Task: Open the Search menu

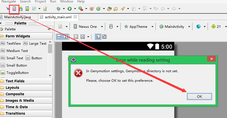Action: coord(25,1)
